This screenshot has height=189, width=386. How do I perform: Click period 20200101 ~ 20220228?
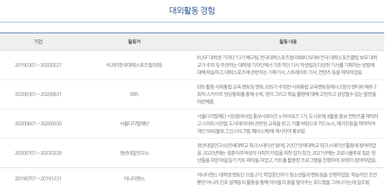click(x=38, y=153)
